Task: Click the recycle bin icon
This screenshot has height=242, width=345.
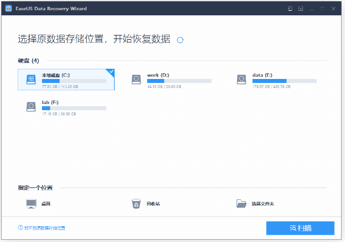Action: tap(136, 204)
